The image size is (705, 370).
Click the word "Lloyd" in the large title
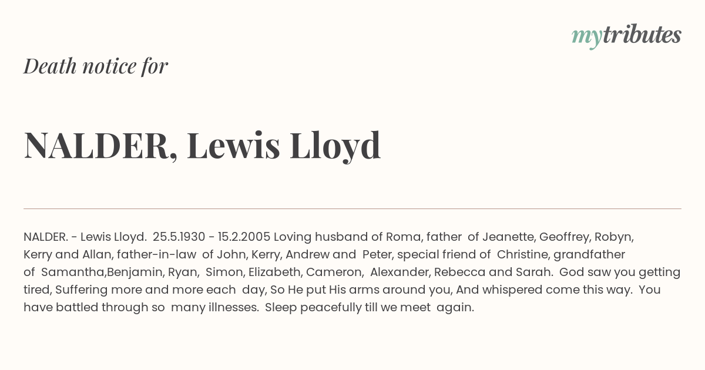point(335,145)
